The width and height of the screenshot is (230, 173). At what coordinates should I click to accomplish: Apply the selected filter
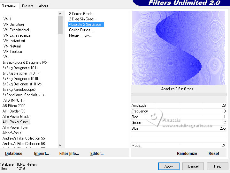point(169,166)
